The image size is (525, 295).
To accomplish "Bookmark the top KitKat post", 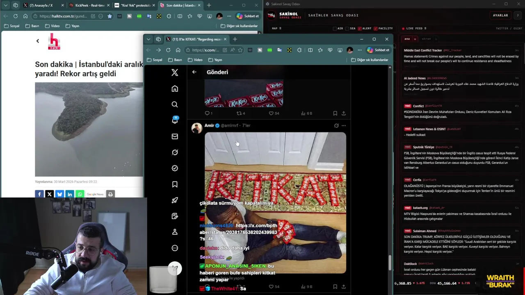I will (x=335, y=113).
